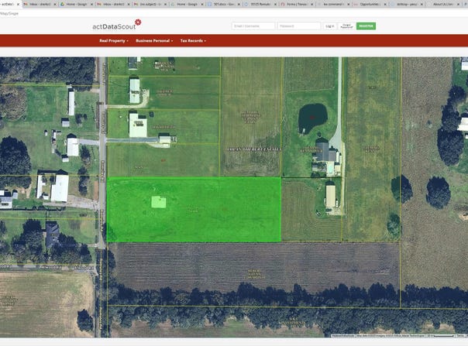Screen dimensions: 468x346
Task: Focus the Email / Username field
Action: click(253, 26)
